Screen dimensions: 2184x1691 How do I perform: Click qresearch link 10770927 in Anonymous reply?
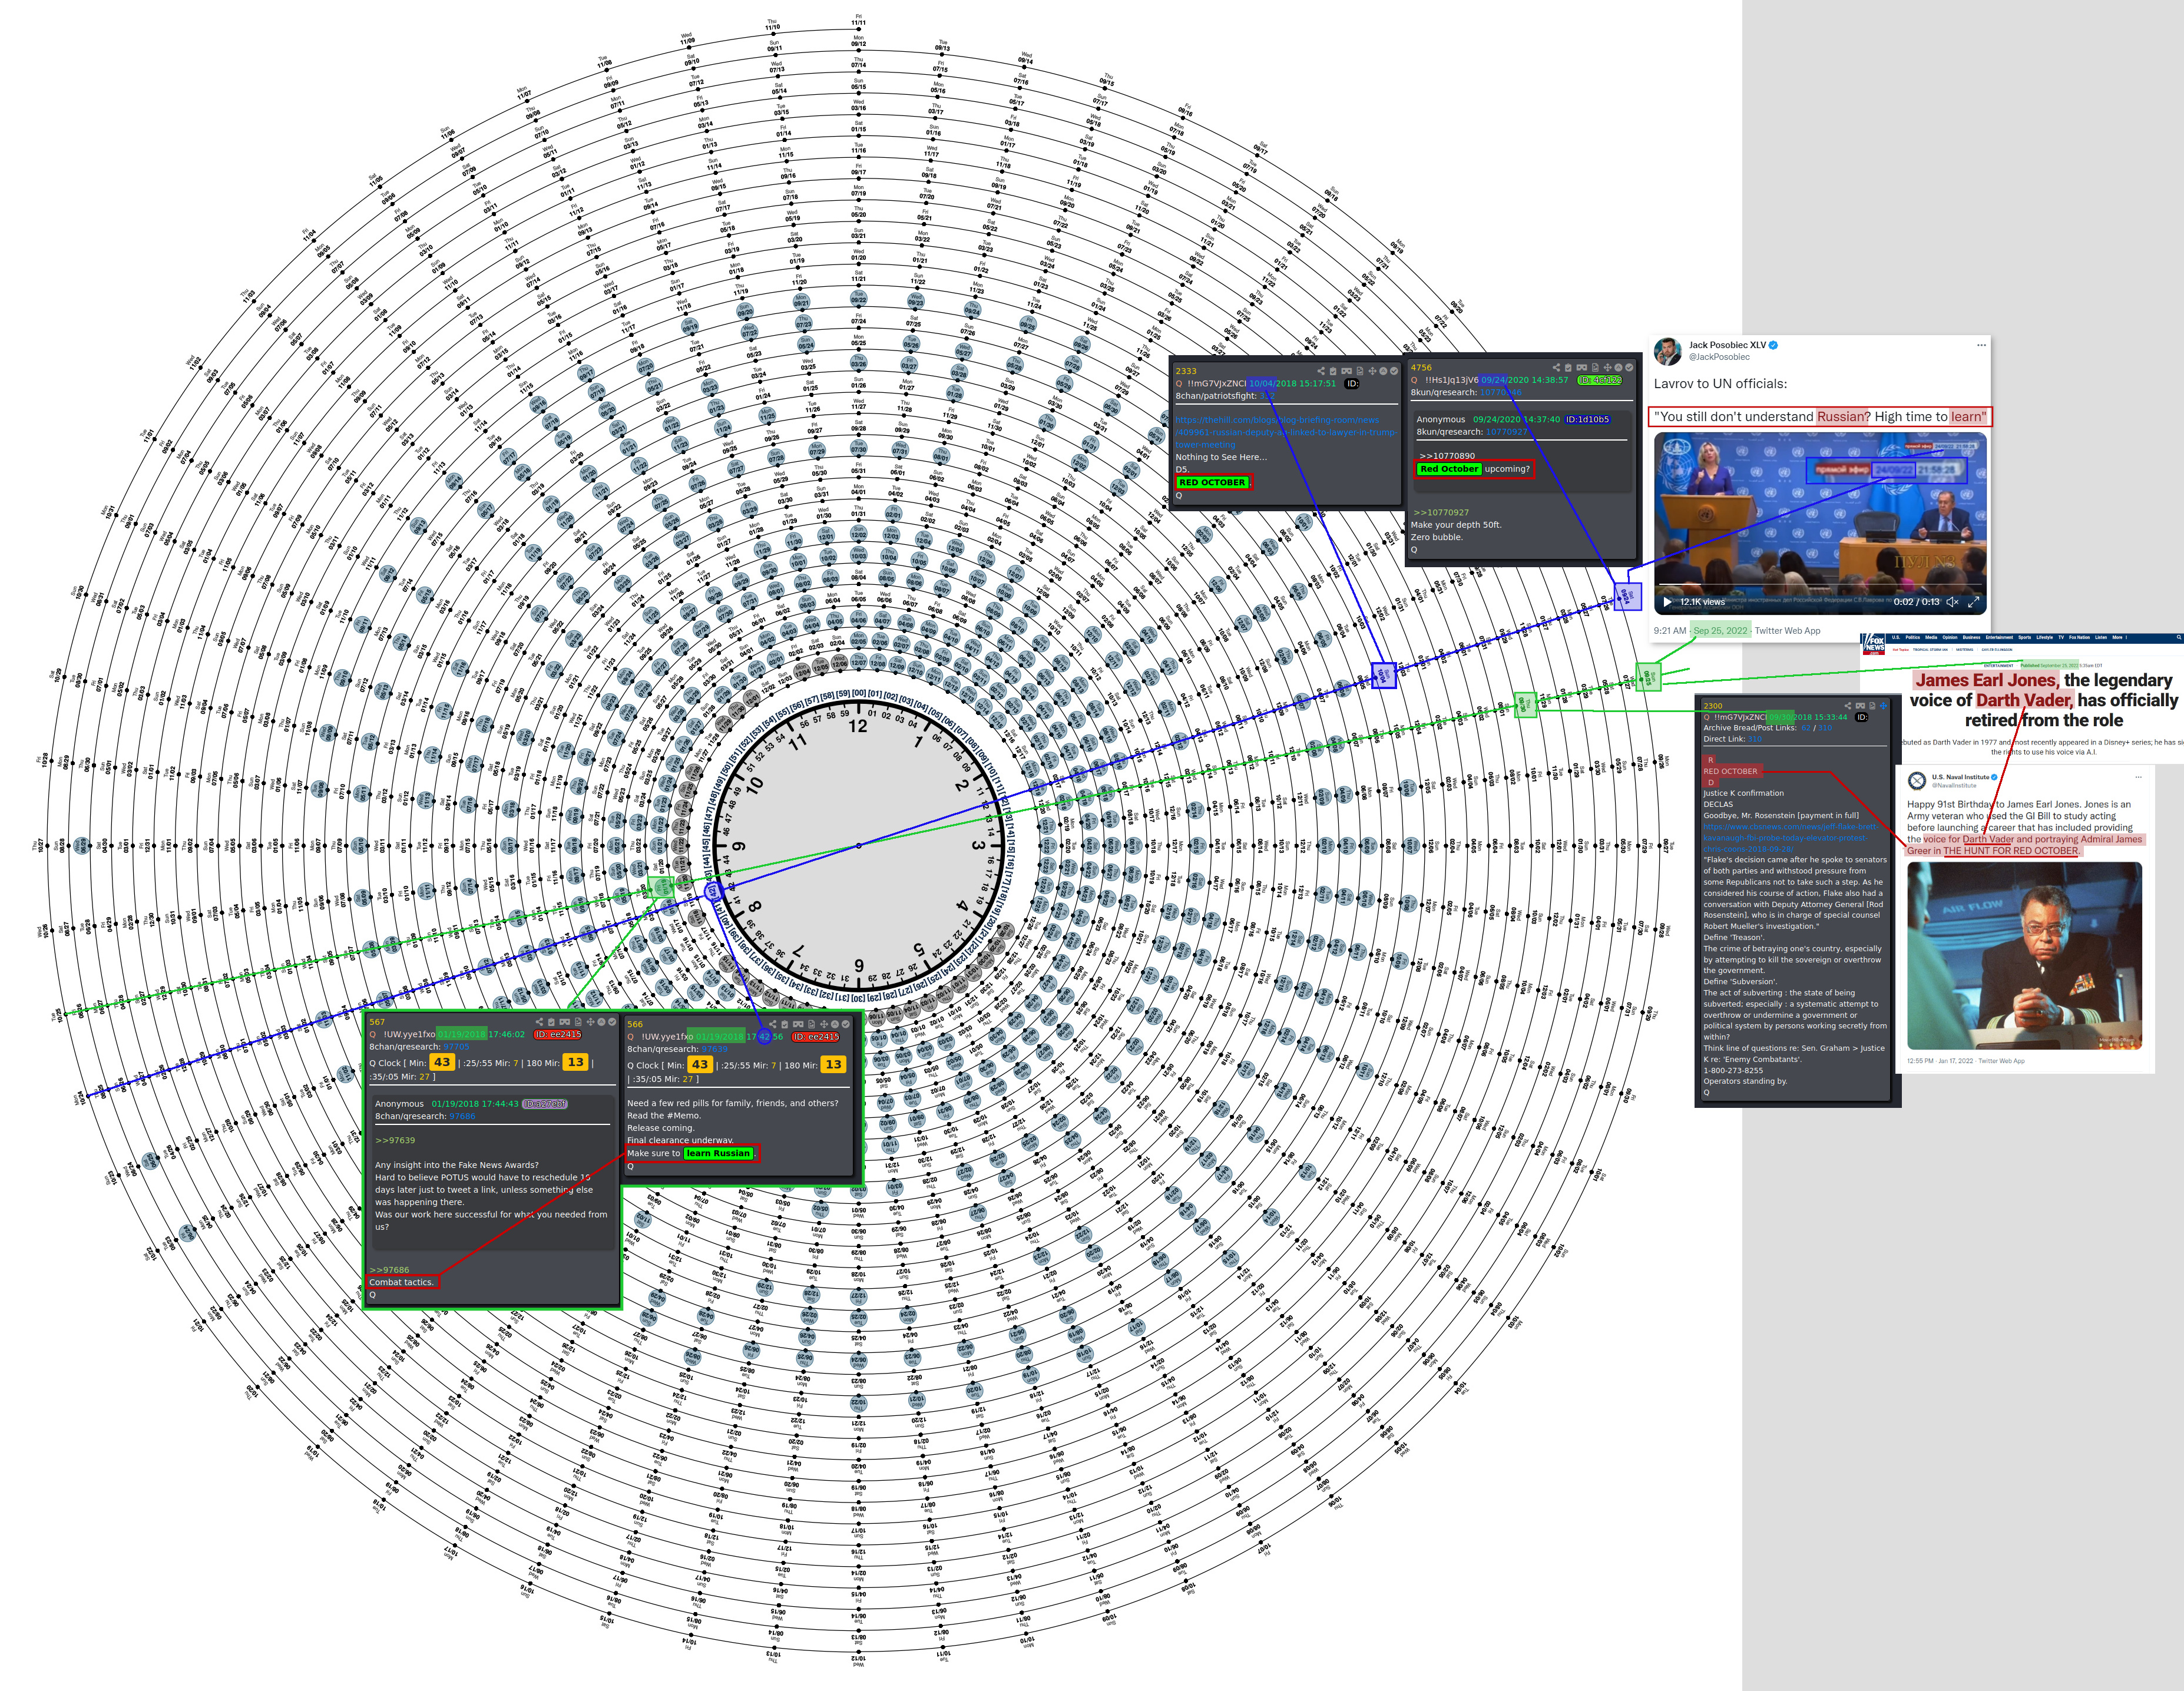click(1507, 432)
